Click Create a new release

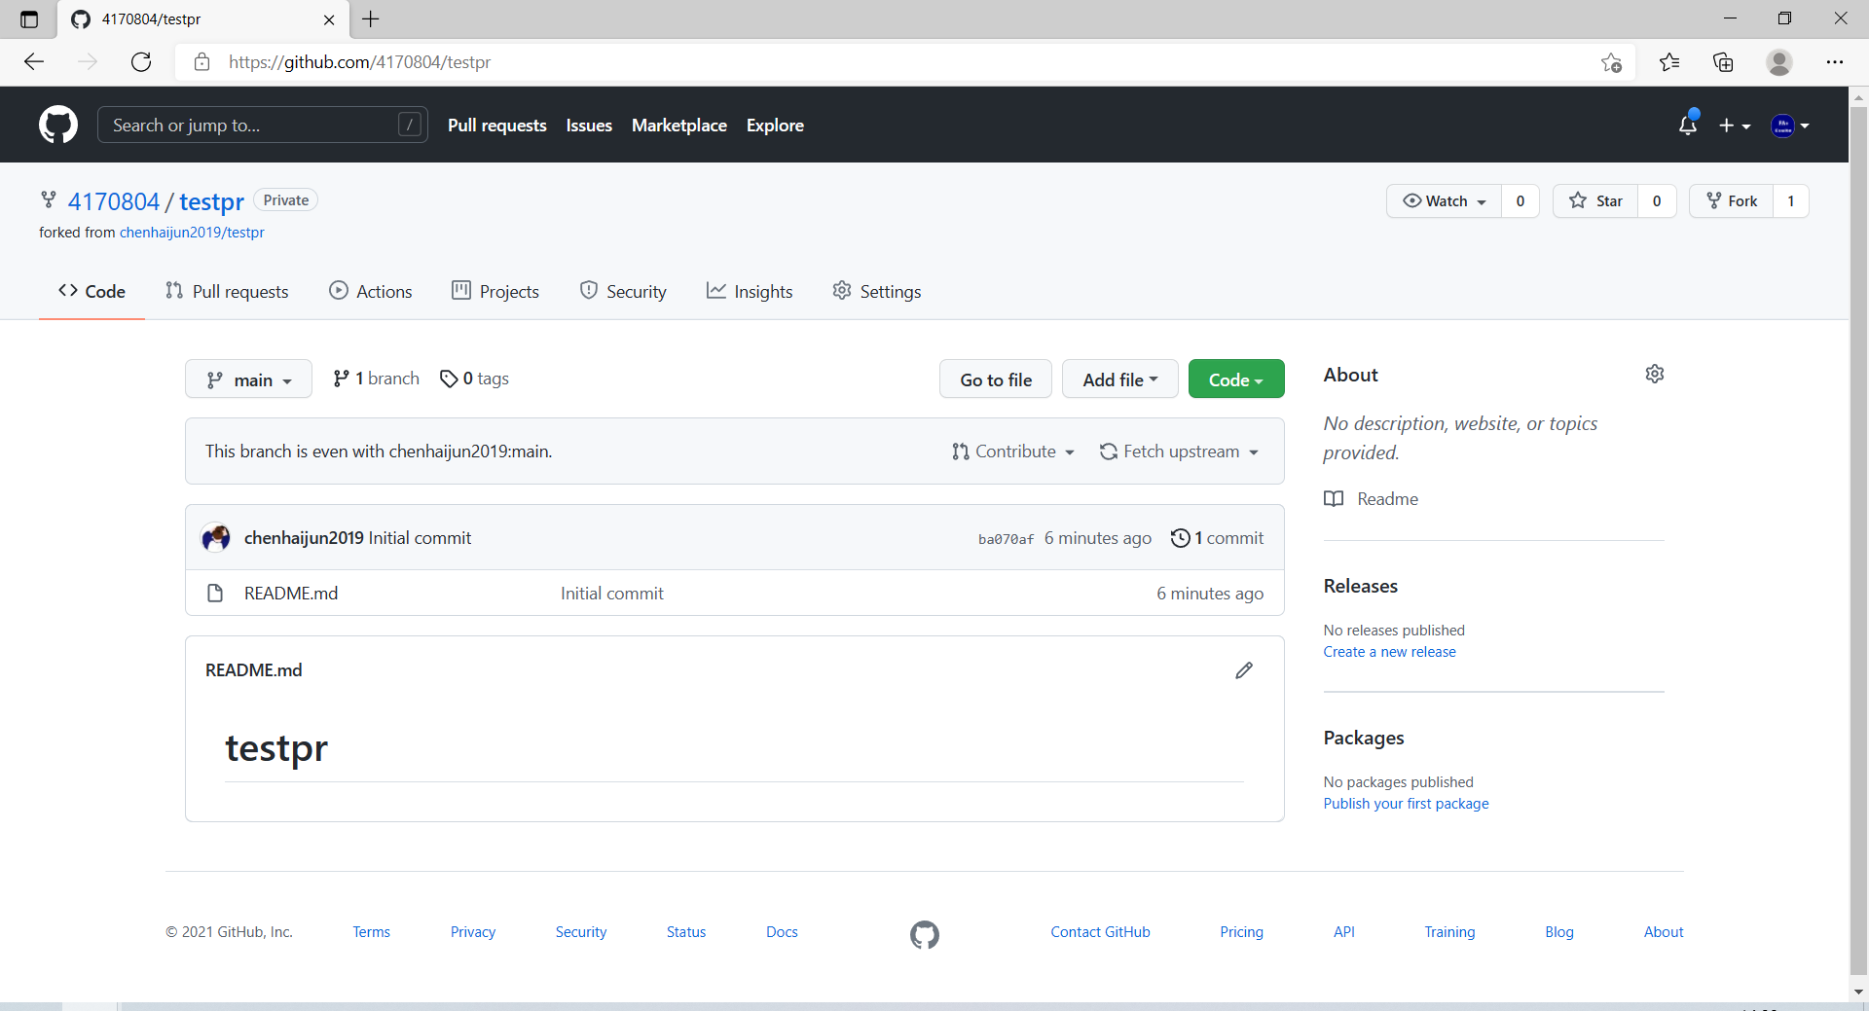[x=1389, y=652]
